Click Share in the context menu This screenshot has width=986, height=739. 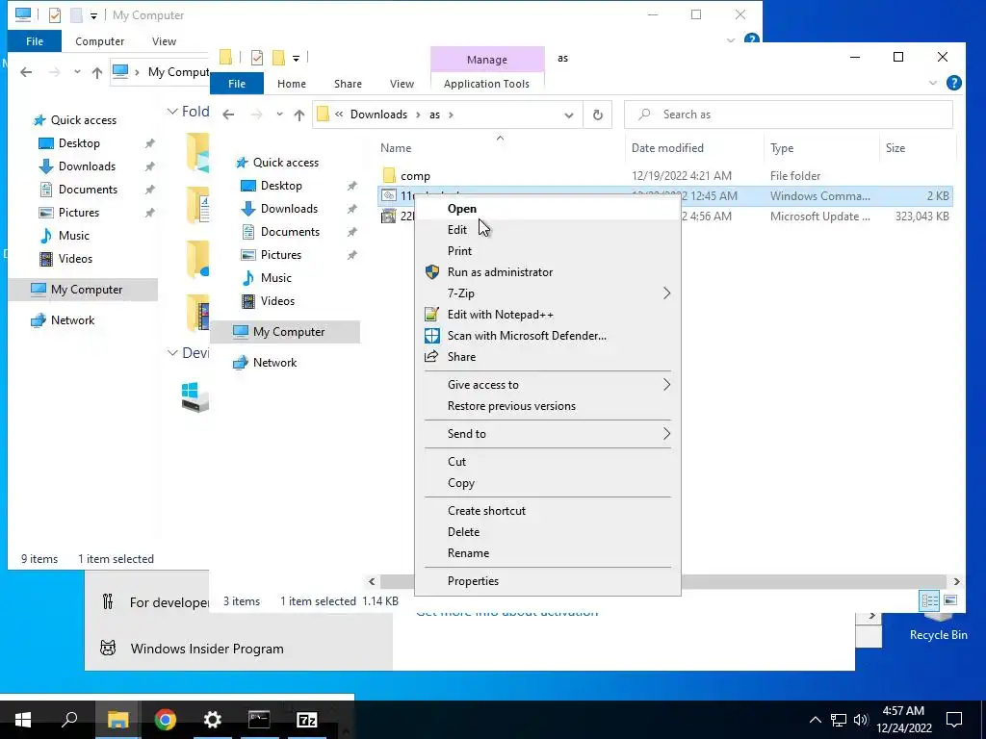pyautogui.click(x=548, y=357)
